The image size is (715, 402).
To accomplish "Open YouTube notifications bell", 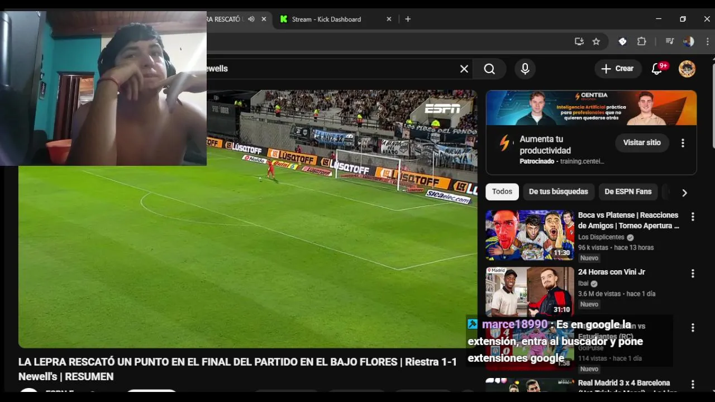I will pos(657,69).
